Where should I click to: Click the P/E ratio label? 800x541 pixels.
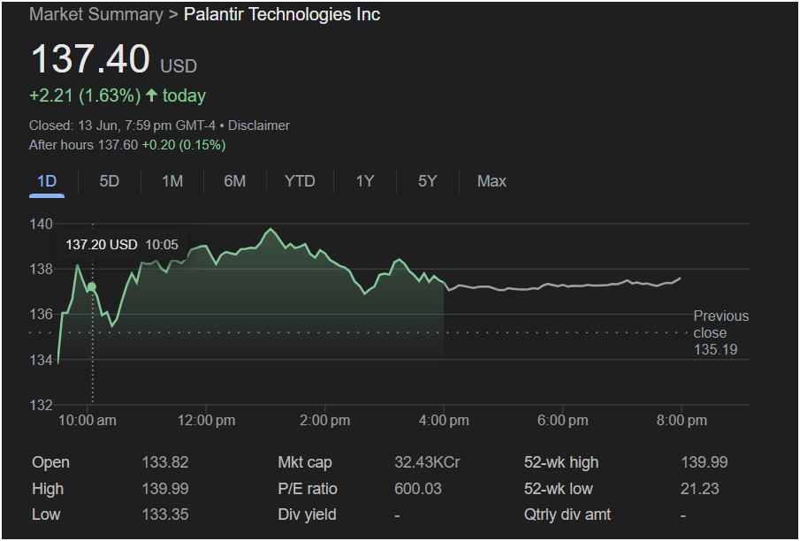[308, 489]
